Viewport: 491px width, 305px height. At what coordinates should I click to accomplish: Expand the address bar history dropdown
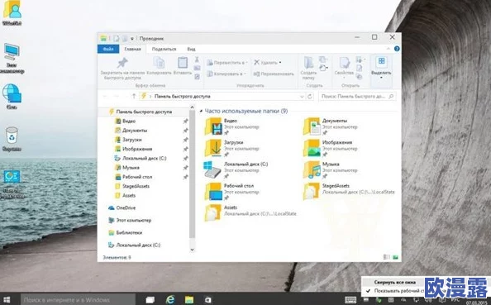(302, 97)
